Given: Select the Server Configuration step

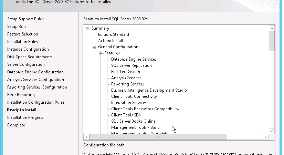Looking at the screenshot, I should coord(26,64).
